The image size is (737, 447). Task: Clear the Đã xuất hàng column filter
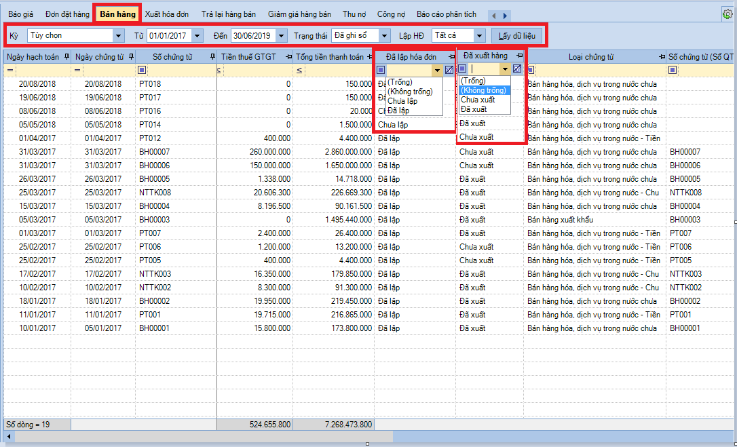click(x=517, y=69)
